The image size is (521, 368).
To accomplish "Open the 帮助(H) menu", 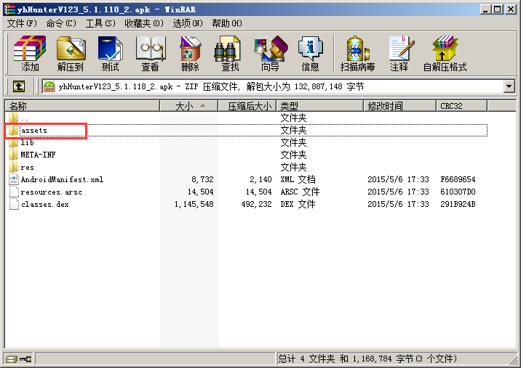I will [x=227, y=23].
